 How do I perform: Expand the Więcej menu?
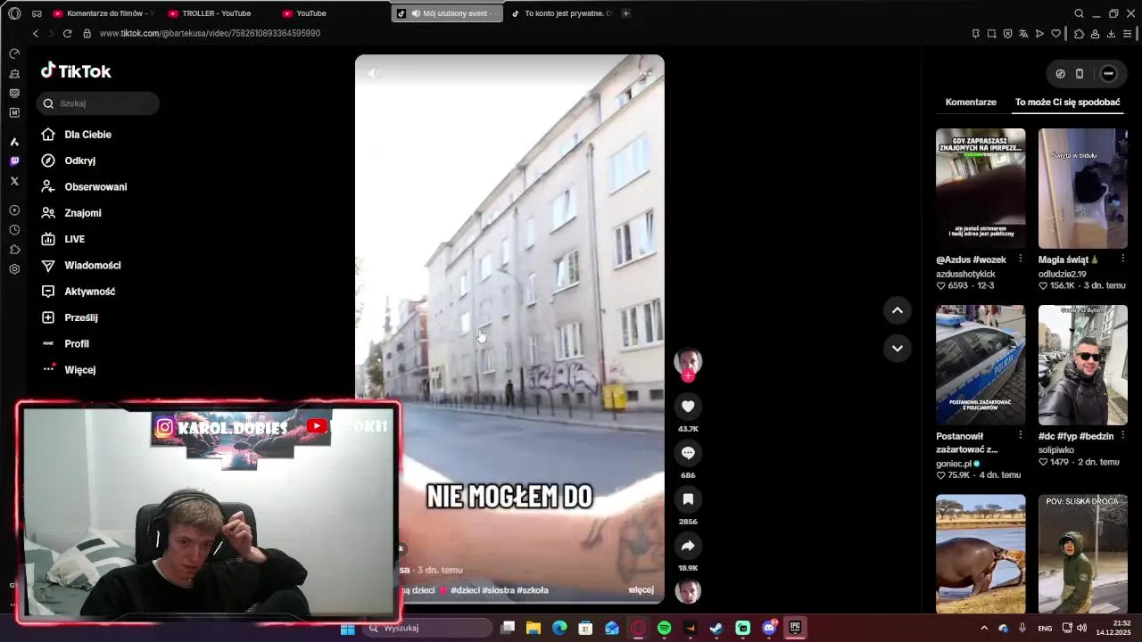pyautogui.click(x=68, y=369)
